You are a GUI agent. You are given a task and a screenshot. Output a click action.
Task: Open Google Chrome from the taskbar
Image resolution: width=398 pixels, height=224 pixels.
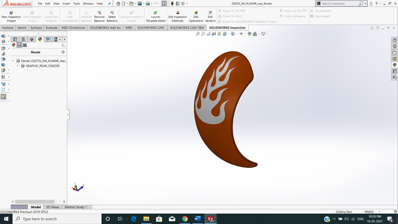tap(185, 219)
